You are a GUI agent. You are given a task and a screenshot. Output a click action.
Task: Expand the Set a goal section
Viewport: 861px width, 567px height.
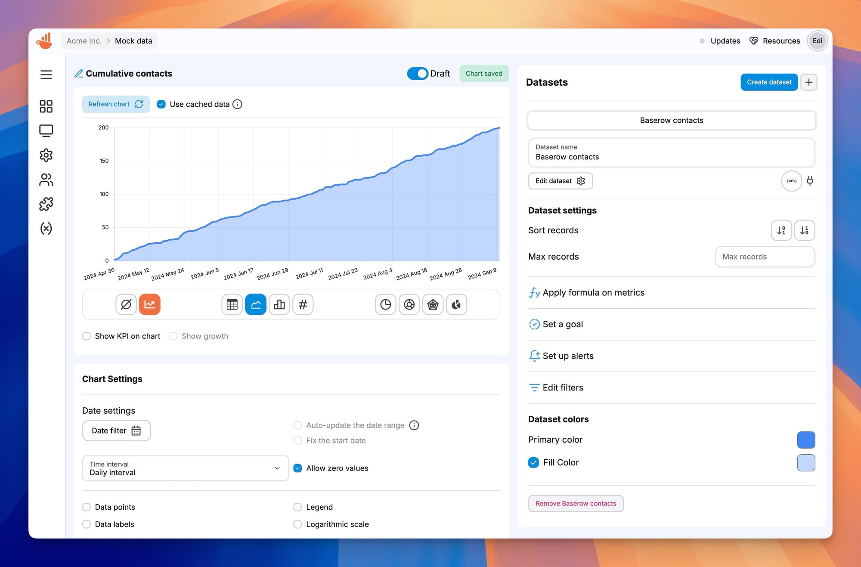[x=562, y=324]
